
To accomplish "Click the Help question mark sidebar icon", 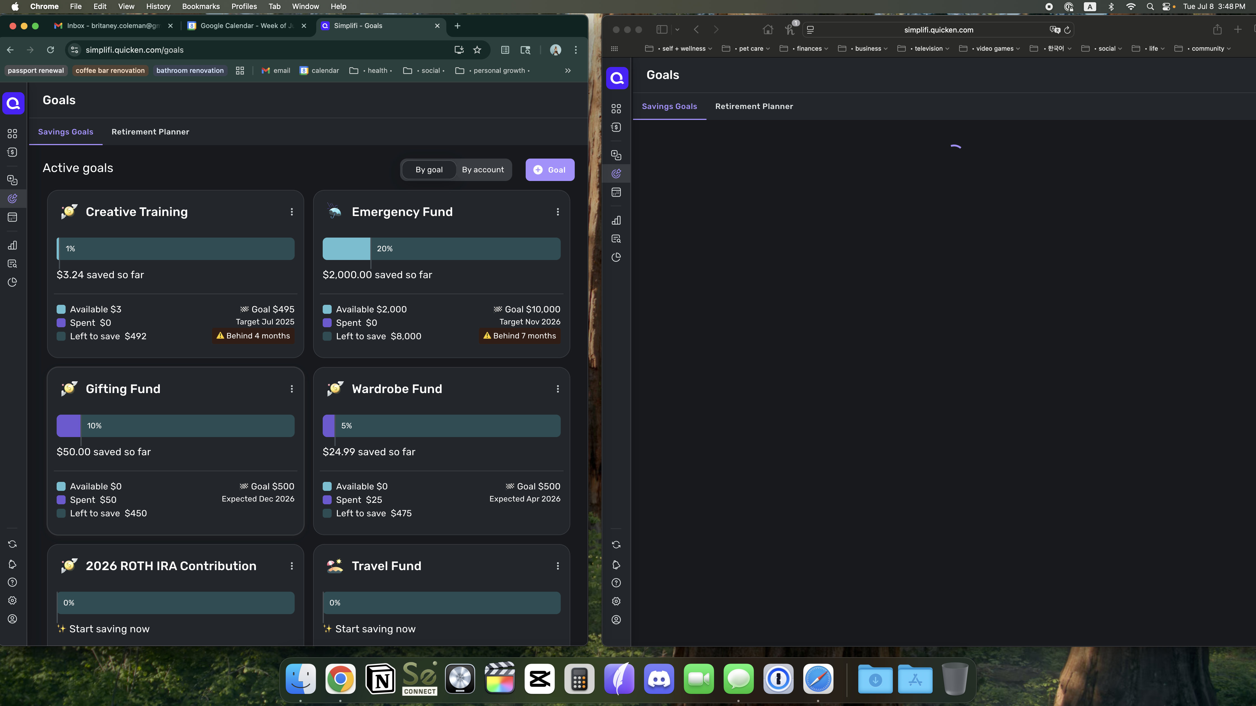I will 13,582.
